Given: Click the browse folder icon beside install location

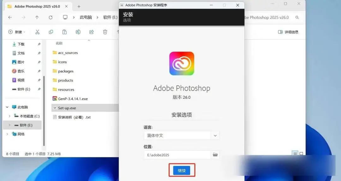Looking at the screenshot, I should (215, 155).
